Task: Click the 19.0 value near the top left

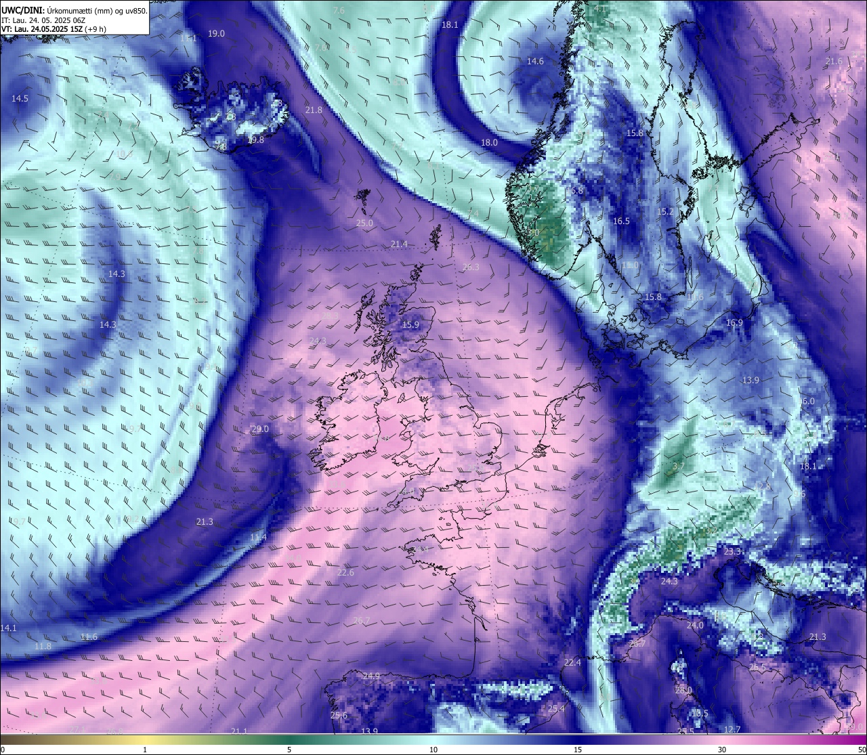Action: click(217, 34)
